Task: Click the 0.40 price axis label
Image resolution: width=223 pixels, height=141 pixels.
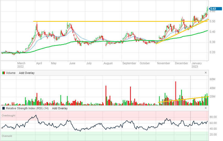Action: pos(212,32)
